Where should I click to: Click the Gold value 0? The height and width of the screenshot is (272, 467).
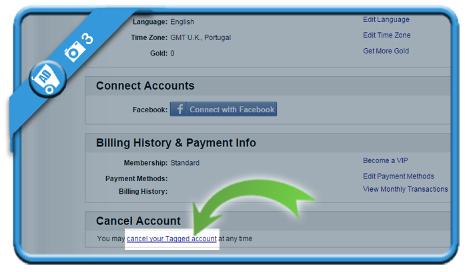172,53
